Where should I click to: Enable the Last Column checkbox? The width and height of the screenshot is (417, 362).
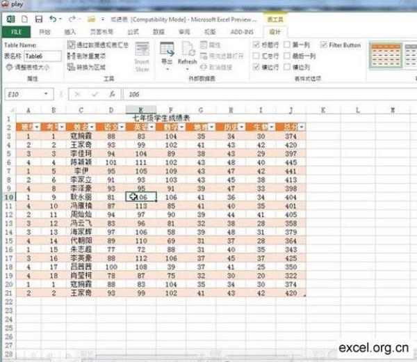pyautogui.click(x=286, y=56)
